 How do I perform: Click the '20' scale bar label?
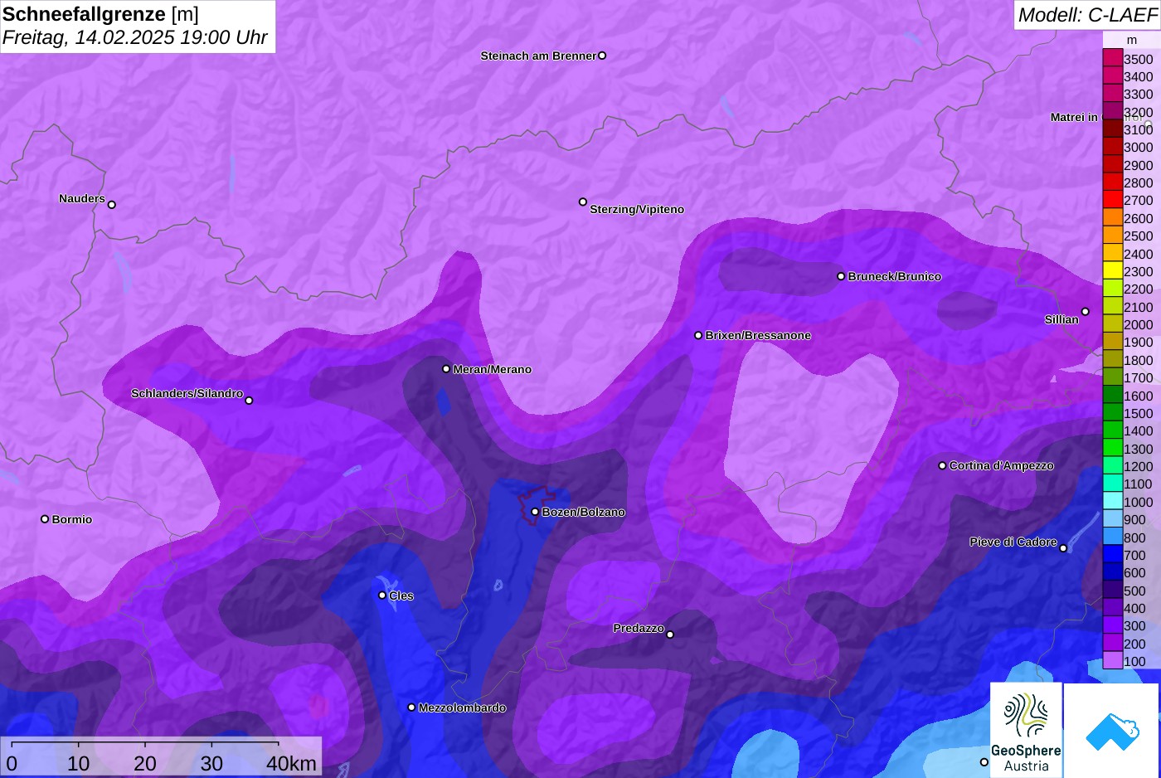(145, 763)
